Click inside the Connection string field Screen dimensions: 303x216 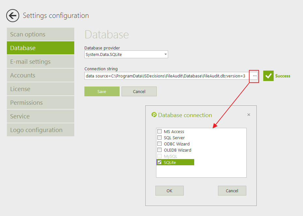coord(166,76)
